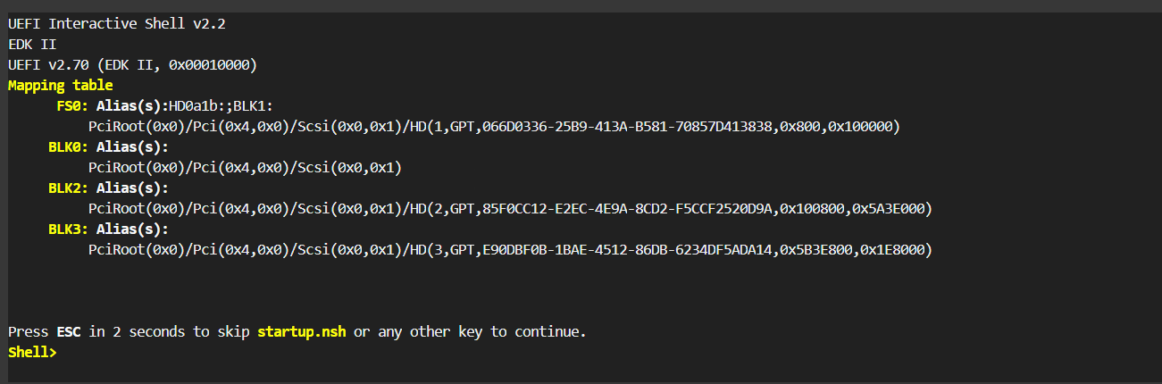Click the 0x1E8000 size value
Image resolution: width=1162 pixels, height=384 pixels.
coord(895,250)
